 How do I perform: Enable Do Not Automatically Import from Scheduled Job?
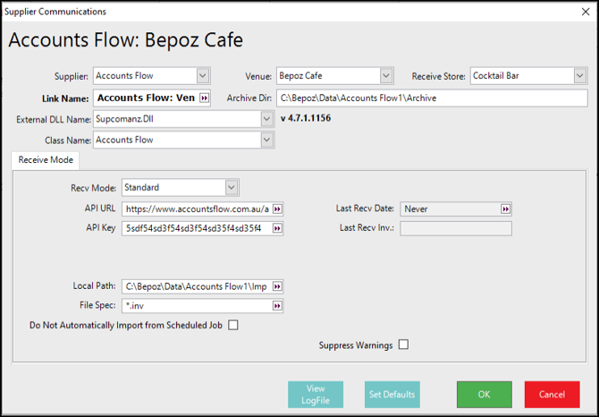[x=233, y=325]
